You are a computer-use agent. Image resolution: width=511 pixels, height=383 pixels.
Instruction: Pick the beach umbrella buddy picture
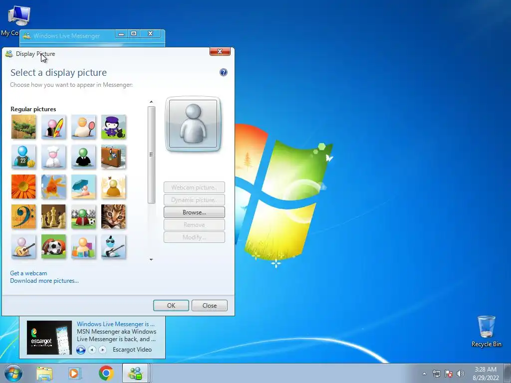[83, 187]
